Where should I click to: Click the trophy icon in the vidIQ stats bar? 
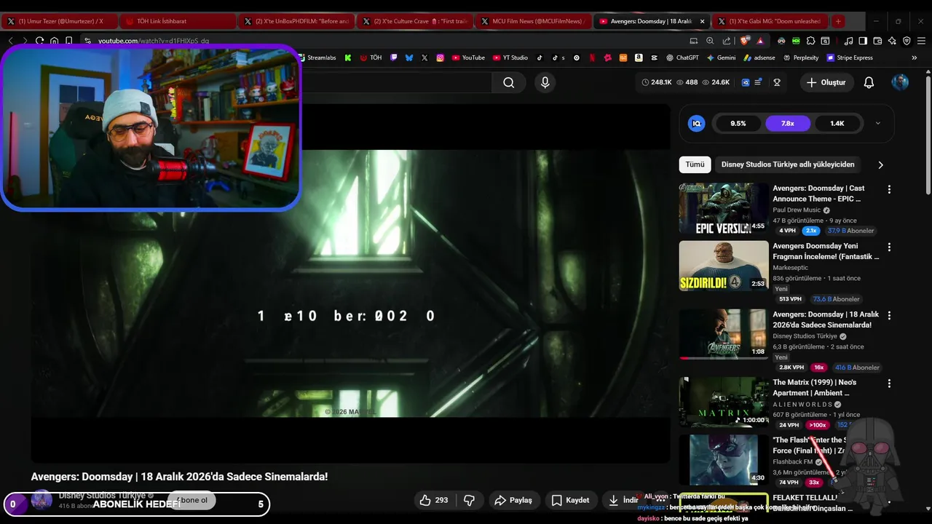tap(777, 82)
